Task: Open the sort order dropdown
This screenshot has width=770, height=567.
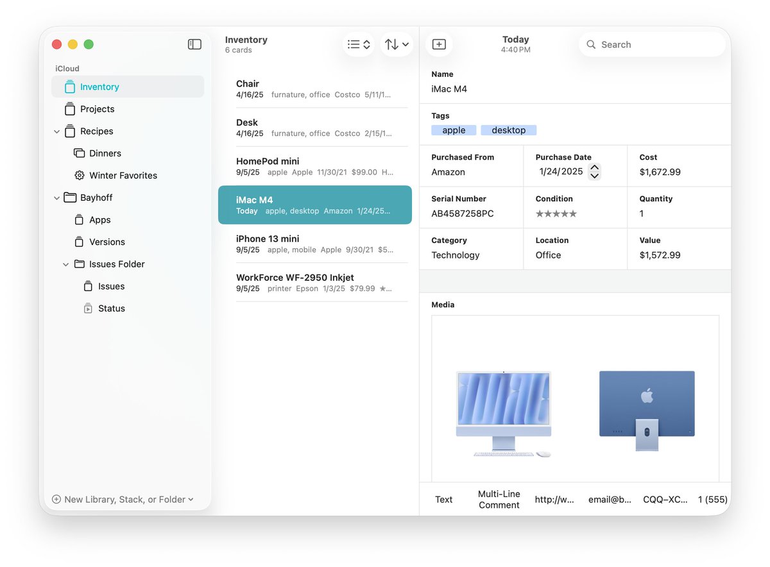Action: pyautogui.click(x=397, y=44)
